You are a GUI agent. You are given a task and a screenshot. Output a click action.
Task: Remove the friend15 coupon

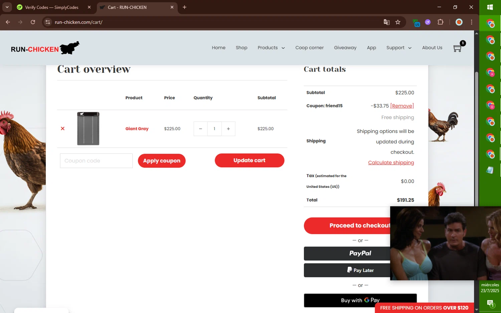click(402, 106)
